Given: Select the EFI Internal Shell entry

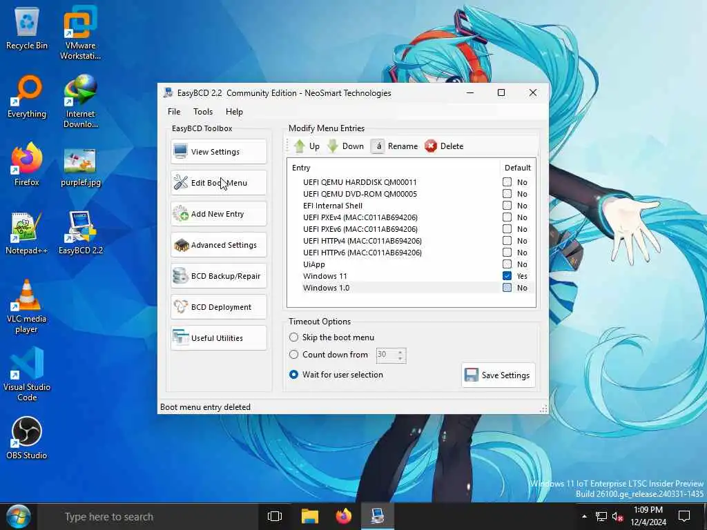Looking at the screenshot, I should click(411, 206).
